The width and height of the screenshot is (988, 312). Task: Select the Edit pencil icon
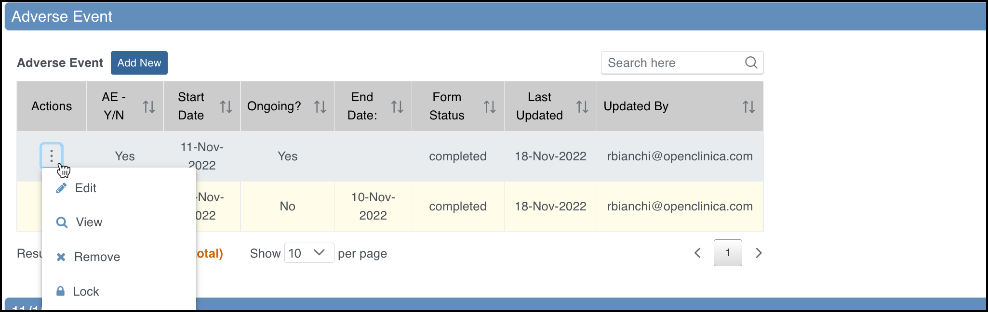pyautogui.click(x=61, y=188)
